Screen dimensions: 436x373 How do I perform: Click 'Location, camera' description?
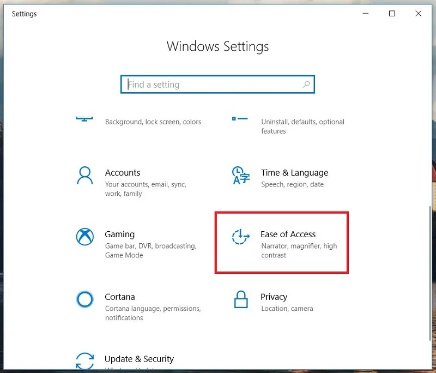pos(287,309)
